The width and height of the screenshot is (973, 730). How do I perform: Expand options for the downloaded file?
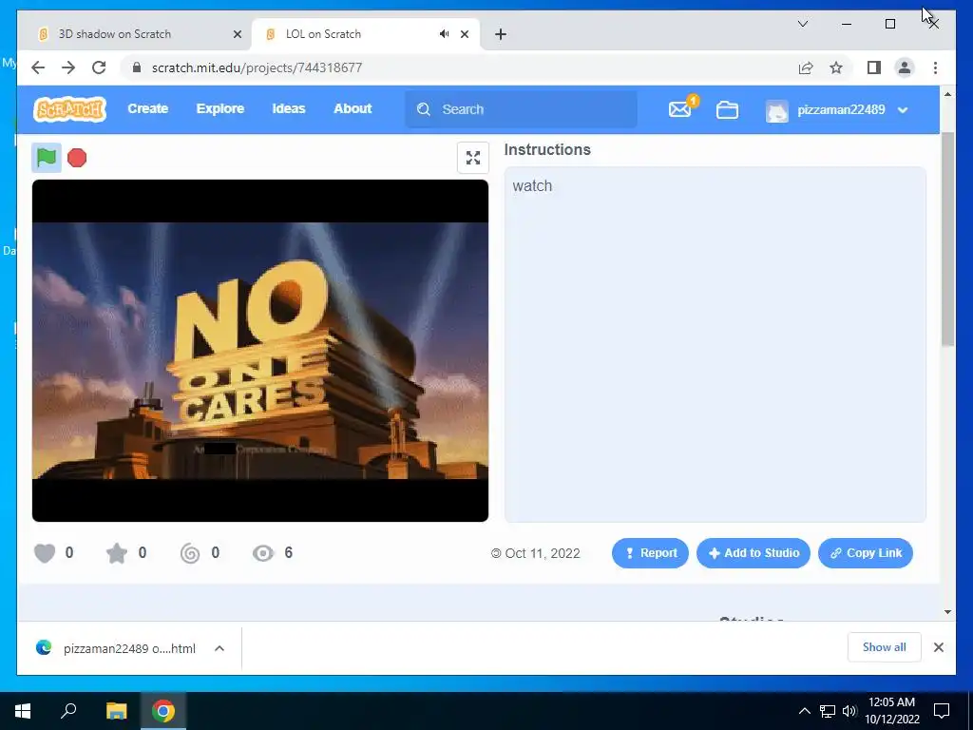click(x=219, y=648)
